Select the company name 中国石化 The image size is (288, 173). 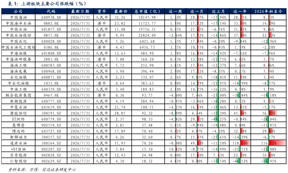[x=18, y=42]
